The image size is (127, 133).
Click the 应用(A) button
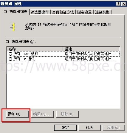click(114, 128)
